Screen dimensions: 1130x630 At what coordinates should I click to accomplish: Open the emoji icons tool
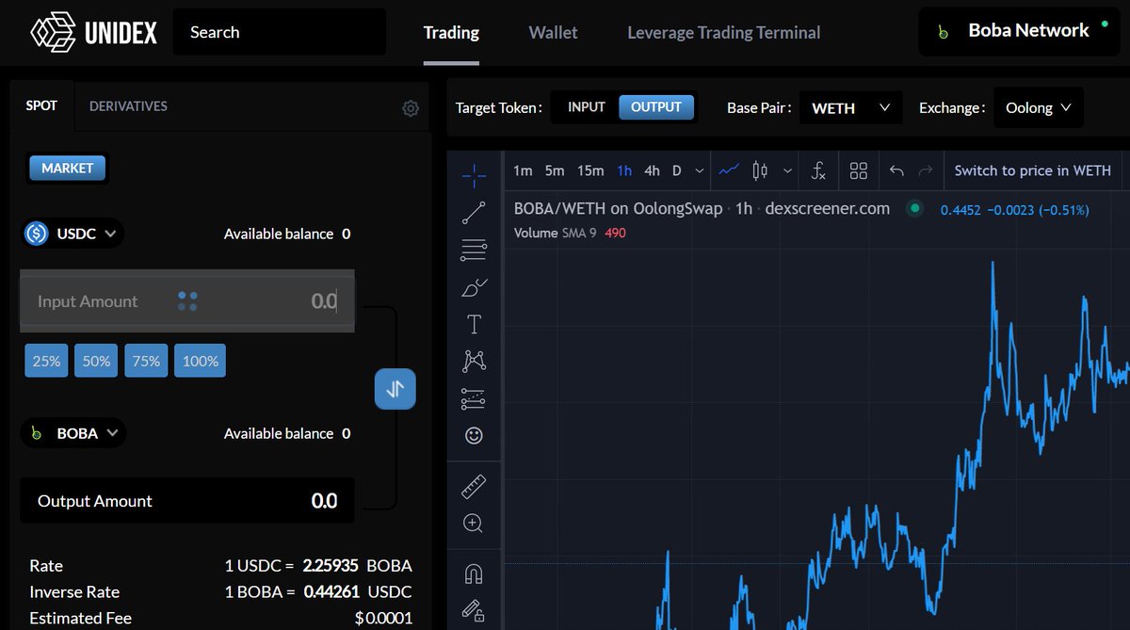click(475, 435)
